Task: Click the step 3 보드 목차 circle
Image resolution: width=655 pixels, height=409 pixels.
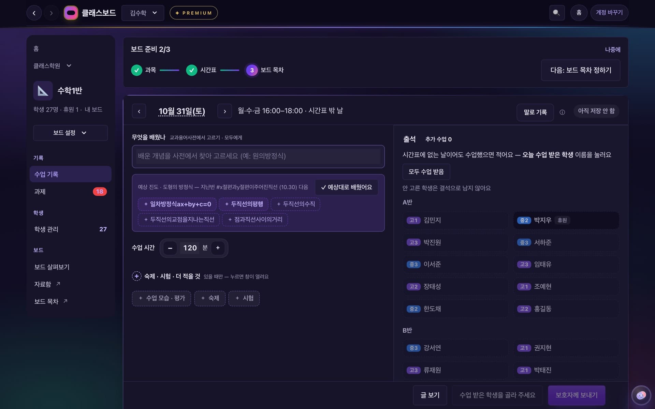Action: click(x=252, y=70)
